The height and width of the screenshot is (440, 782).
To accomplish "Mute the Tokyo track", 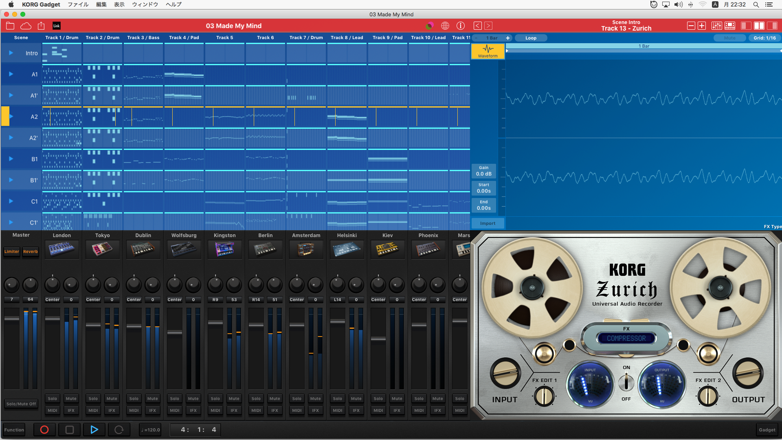I will 112,398.
